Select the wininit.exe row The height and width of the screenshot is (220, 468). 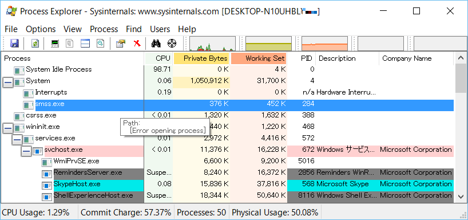click(x=228, y=128)
